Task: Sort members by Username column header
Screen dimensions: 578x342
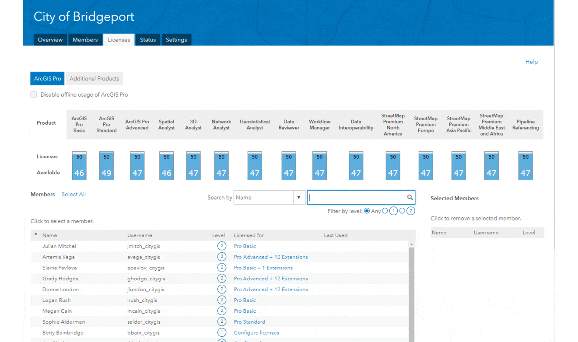Action: point(140,235)
